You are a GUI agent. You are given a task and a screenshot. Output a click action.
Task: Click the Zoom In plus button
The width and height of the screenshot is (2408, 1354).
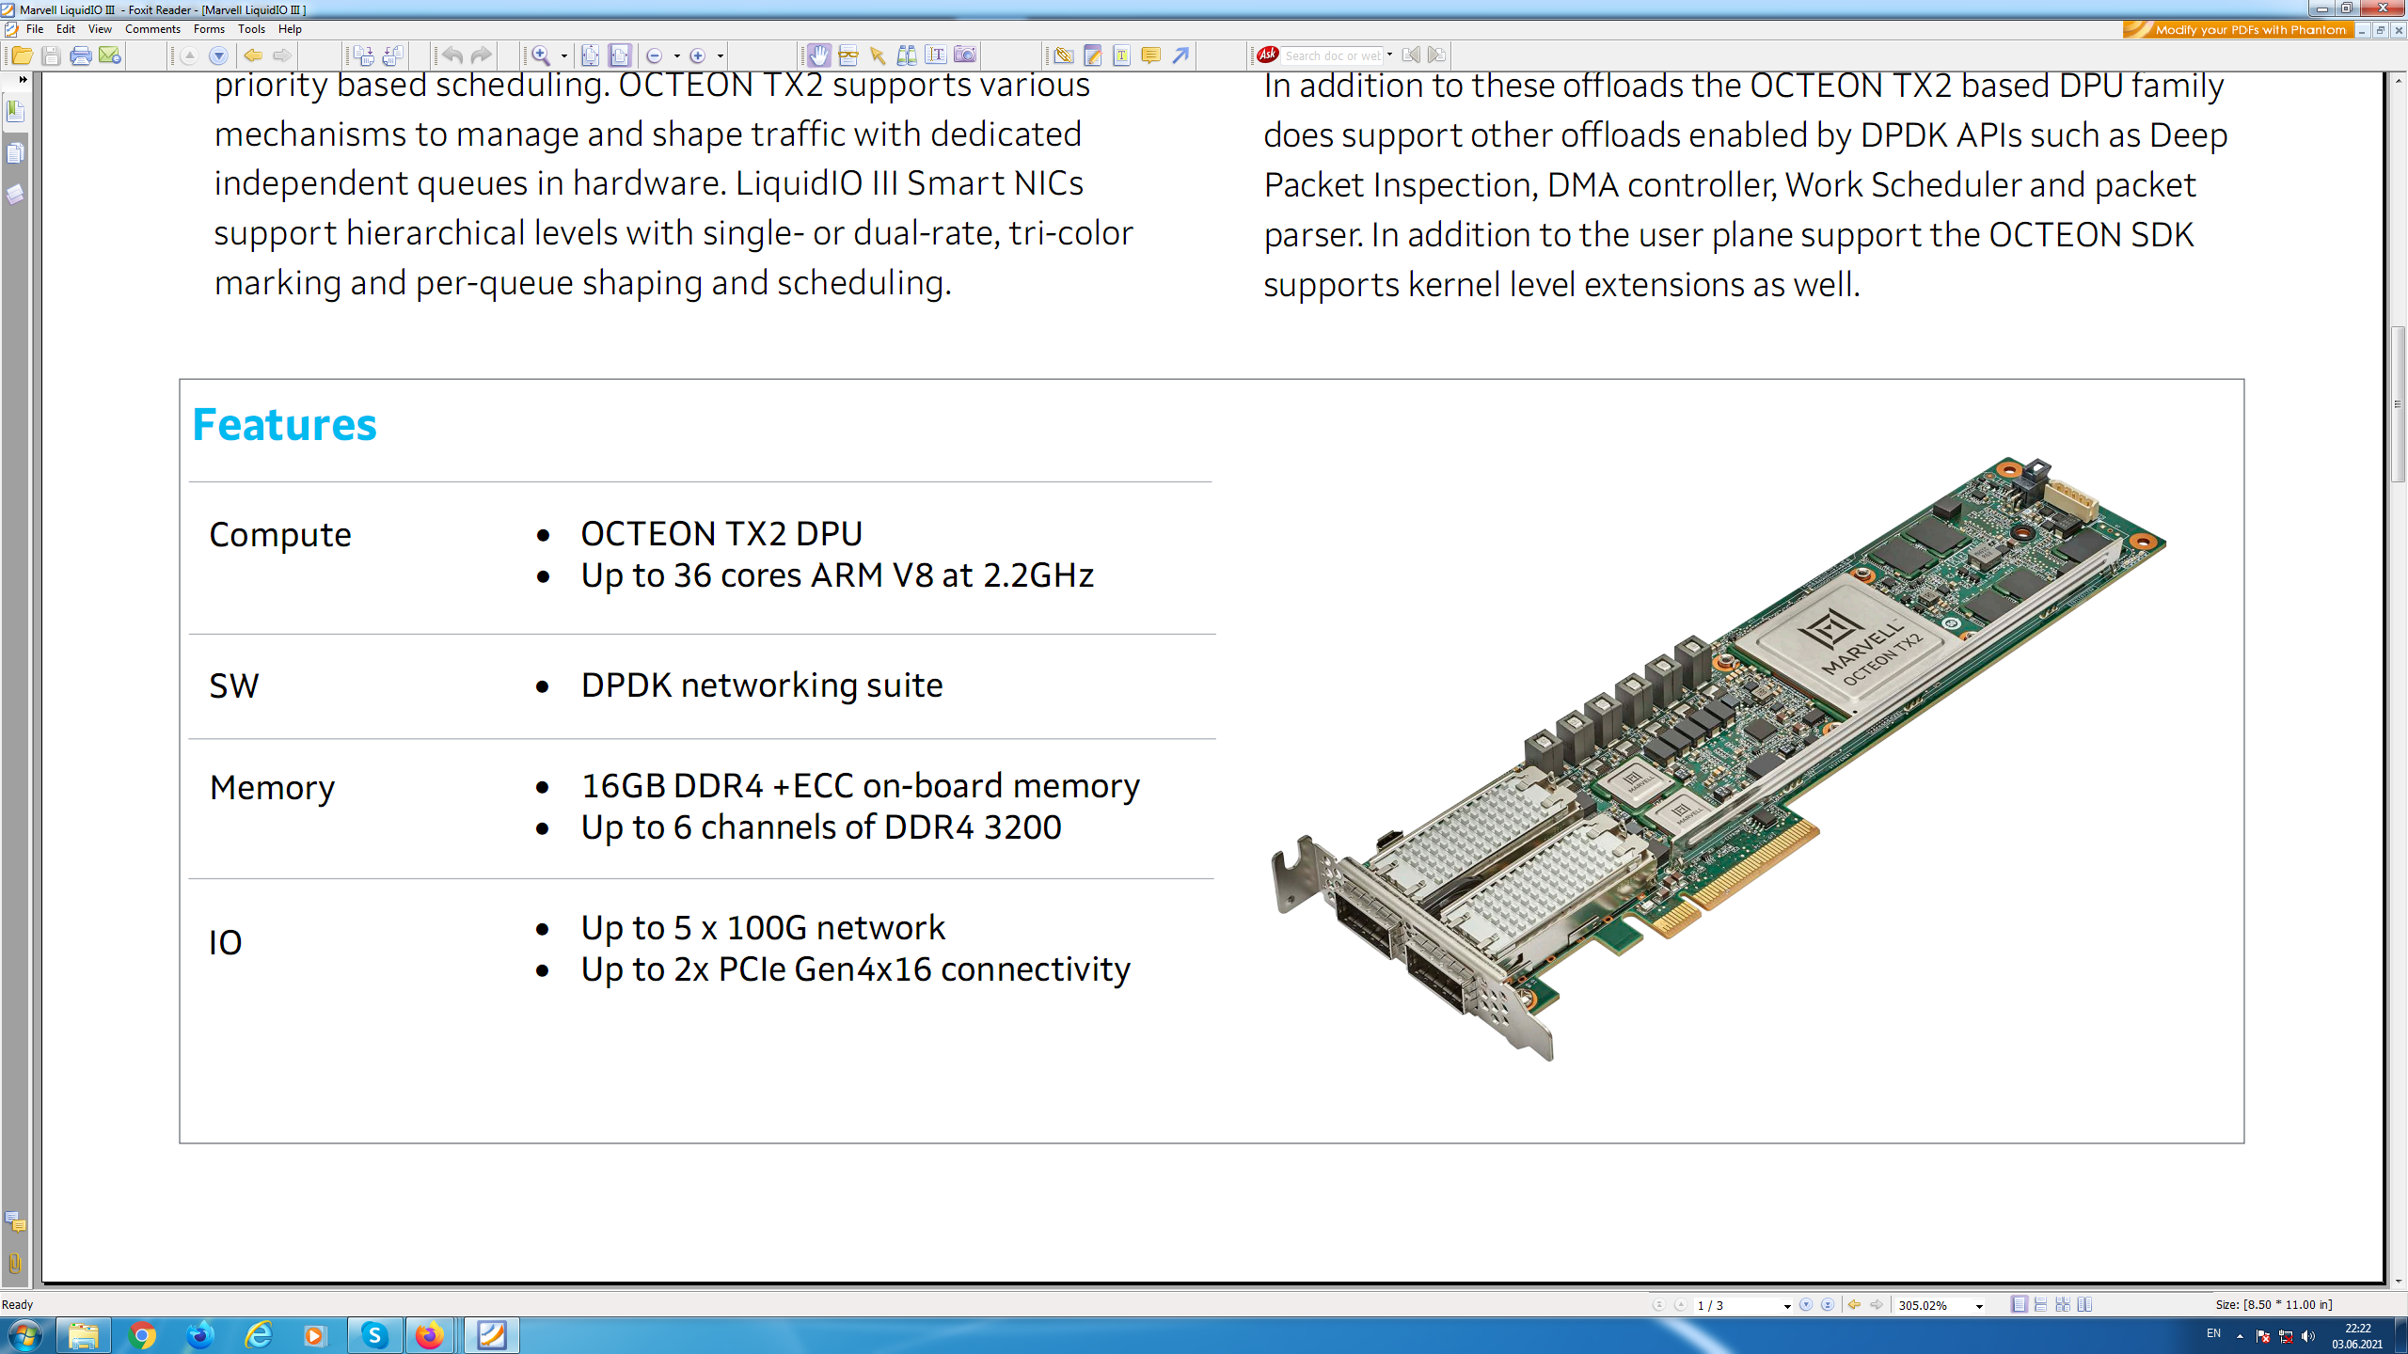coord(698,55)
